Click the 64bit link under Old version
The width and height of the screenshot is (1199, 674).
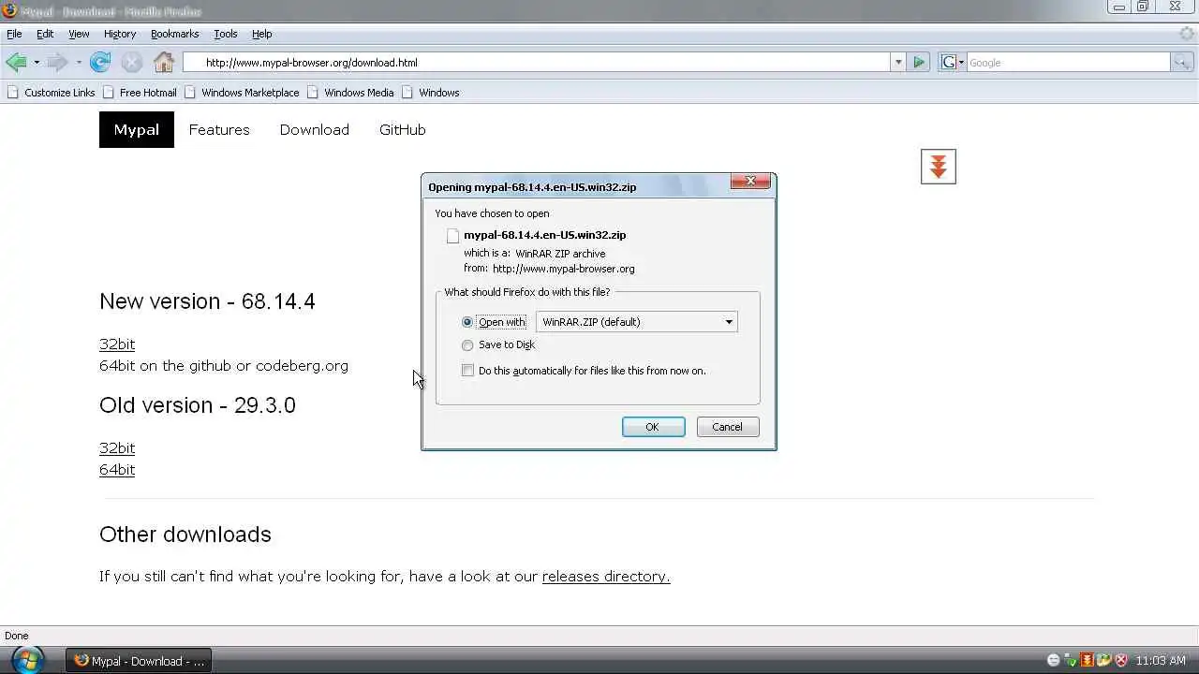(117, 470)
